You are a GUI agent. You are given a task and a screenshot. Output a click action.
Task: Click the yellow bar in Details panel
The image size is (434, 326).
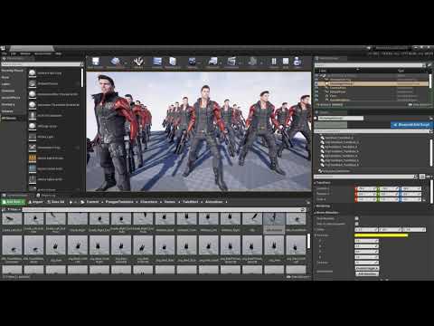tap(382, 235)
